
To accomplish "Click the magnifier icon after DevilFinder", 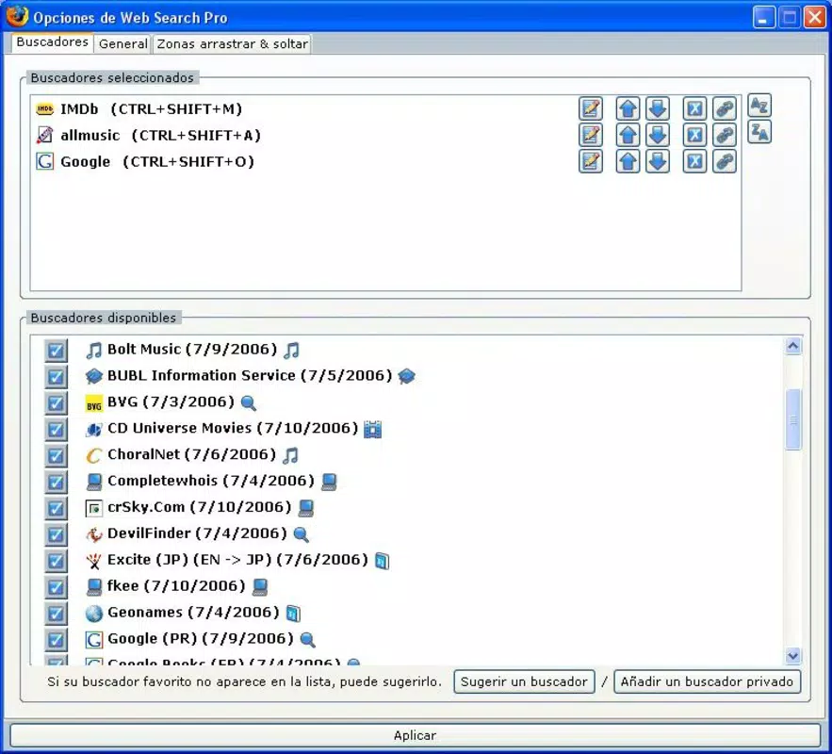I will tap(301, 533).
